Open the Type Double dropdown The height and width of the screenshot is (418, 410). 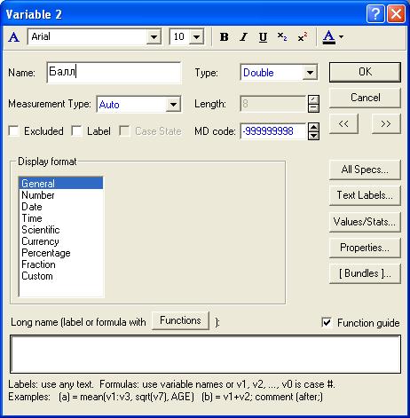310,73
